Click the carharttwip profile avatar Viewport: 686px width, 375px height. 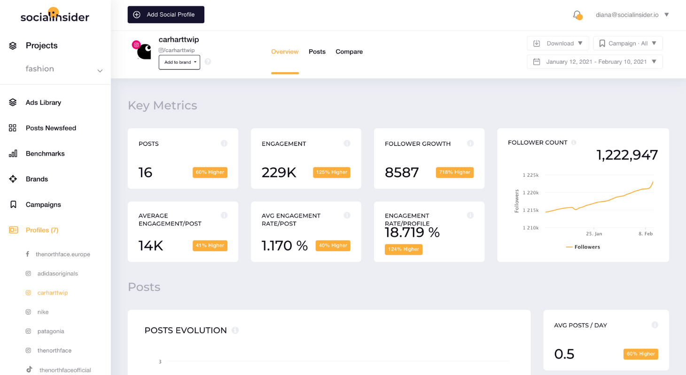142,50
